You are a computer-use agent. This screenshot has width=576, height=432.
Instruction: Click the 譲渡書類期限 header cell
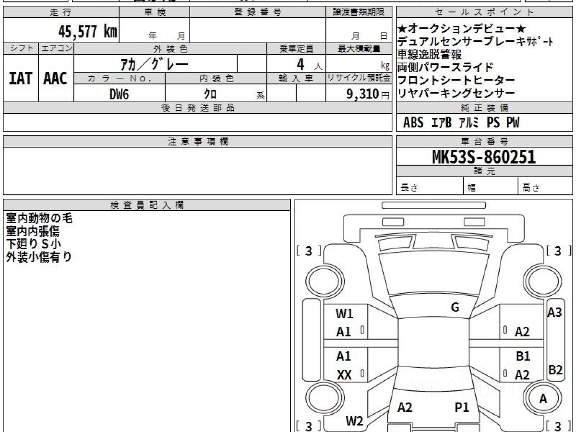tap(359, 12)
